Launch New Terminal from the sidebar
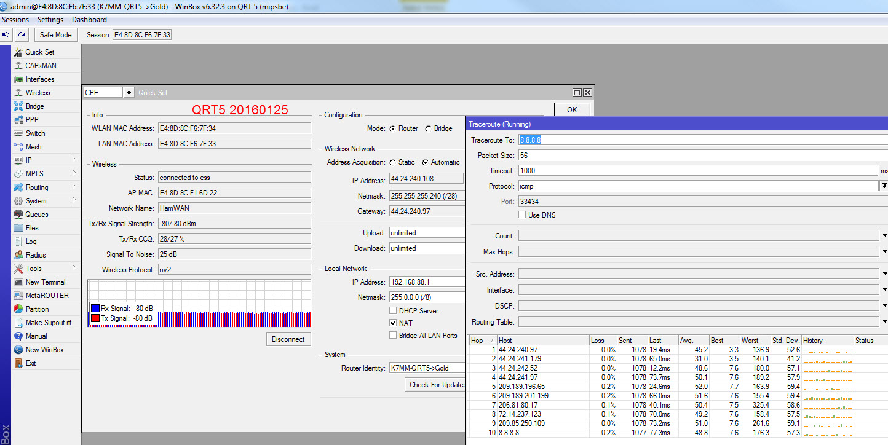The height and width of the screenshot is (445, 888). pos(18,282)
